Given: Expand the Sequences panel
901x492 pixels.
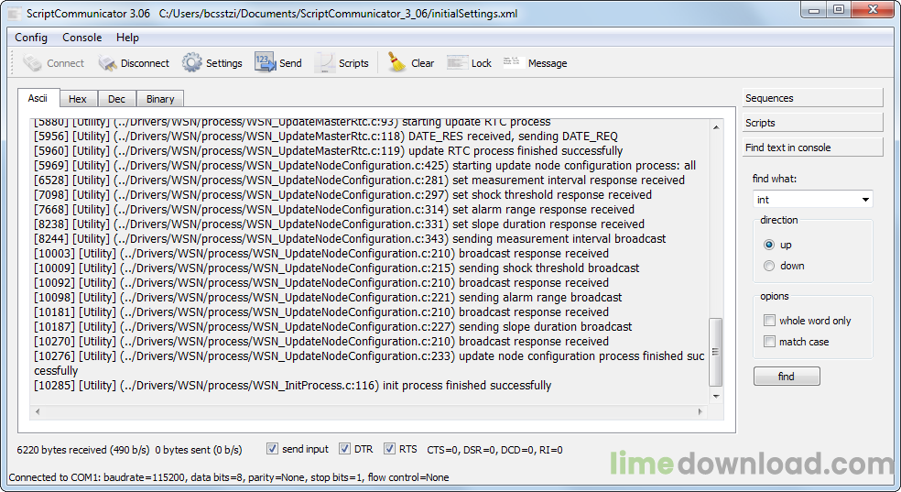Looking at the screenshot, I should pos(812,98).
